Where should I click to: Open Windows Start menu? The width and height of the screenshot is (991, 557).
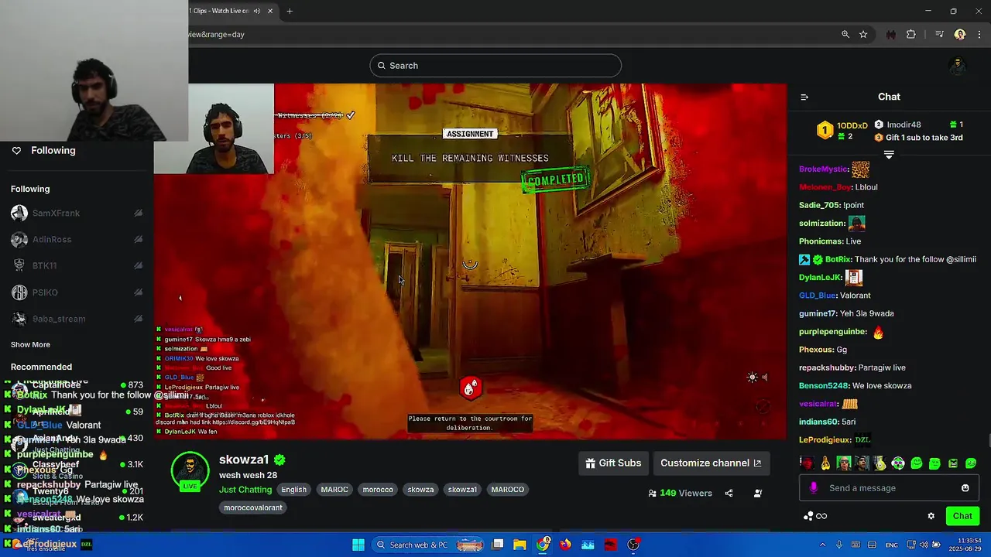[x=358, y=545]
